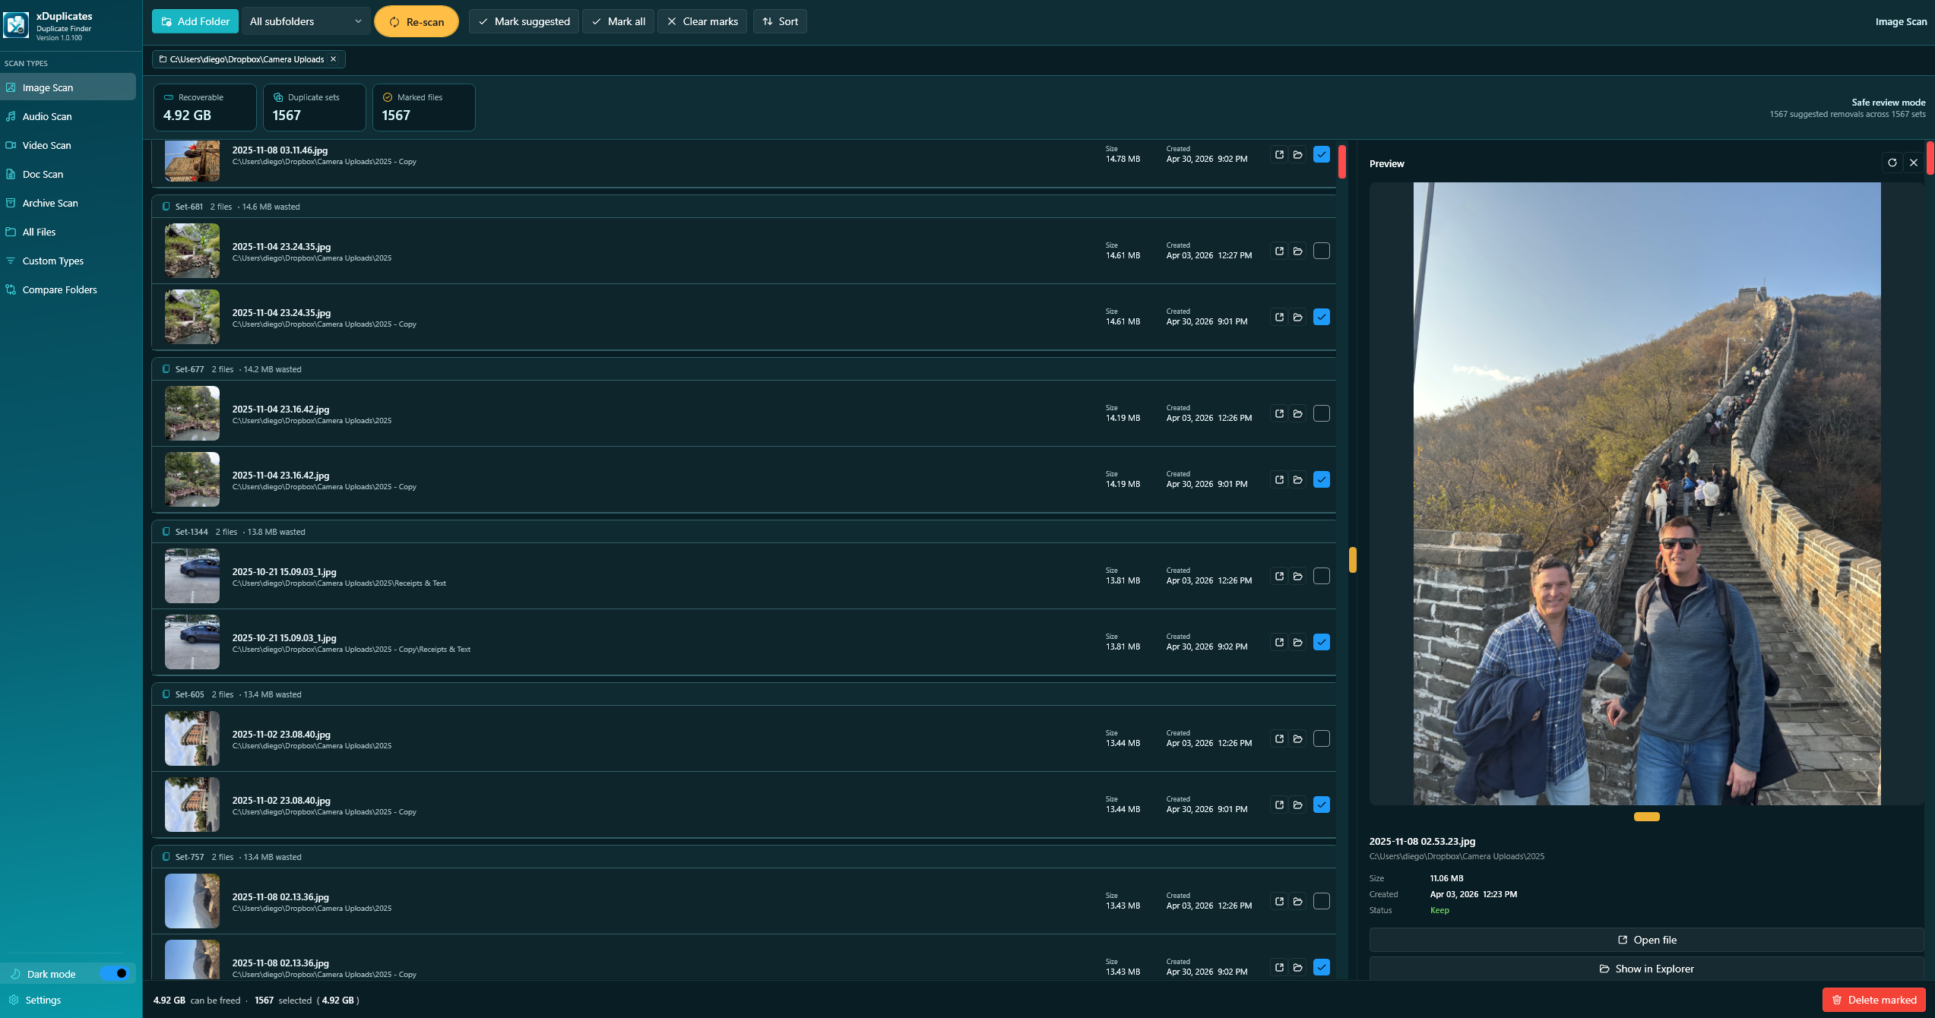Clear marks with the toolbar button
This screenshot has height=1018, width=1935.
coord(702,21)
